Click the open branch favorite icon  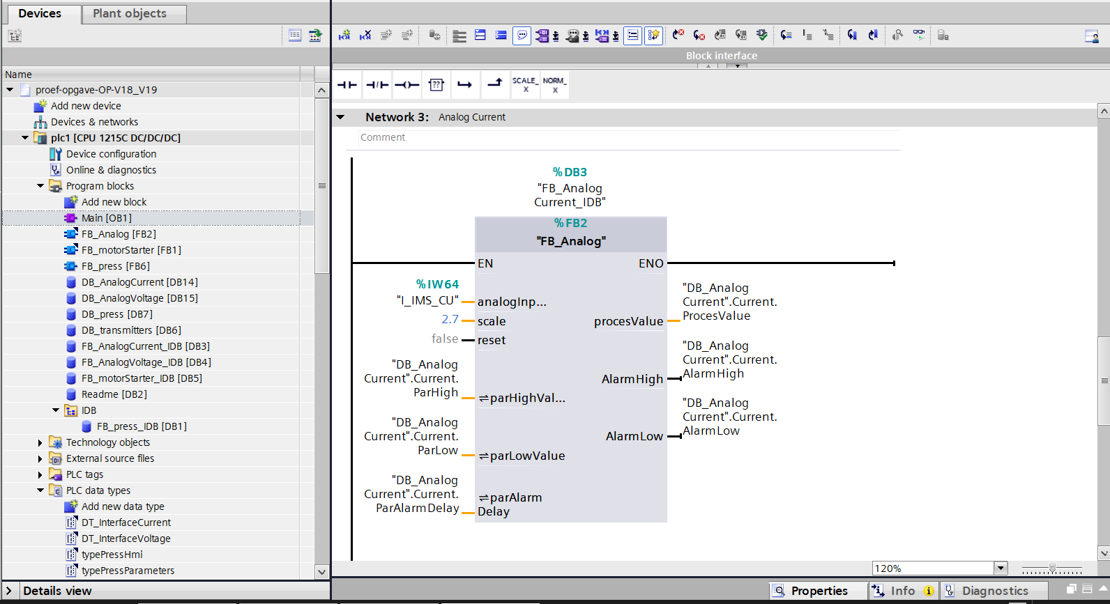(465, 85)
